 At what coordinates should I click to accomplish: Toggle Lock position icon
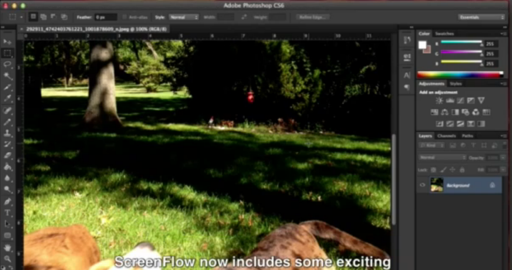453,170
